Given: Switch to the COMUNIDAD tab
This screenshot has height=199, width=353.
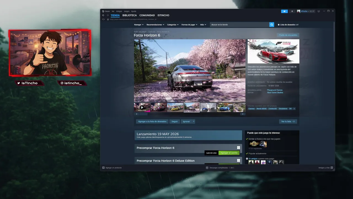Looking at the screenshot, I should point(147,15).
